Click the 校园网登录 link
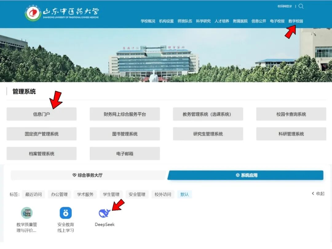Image resolution: width=332 pixels, height=249 pixels. point(285,6)
